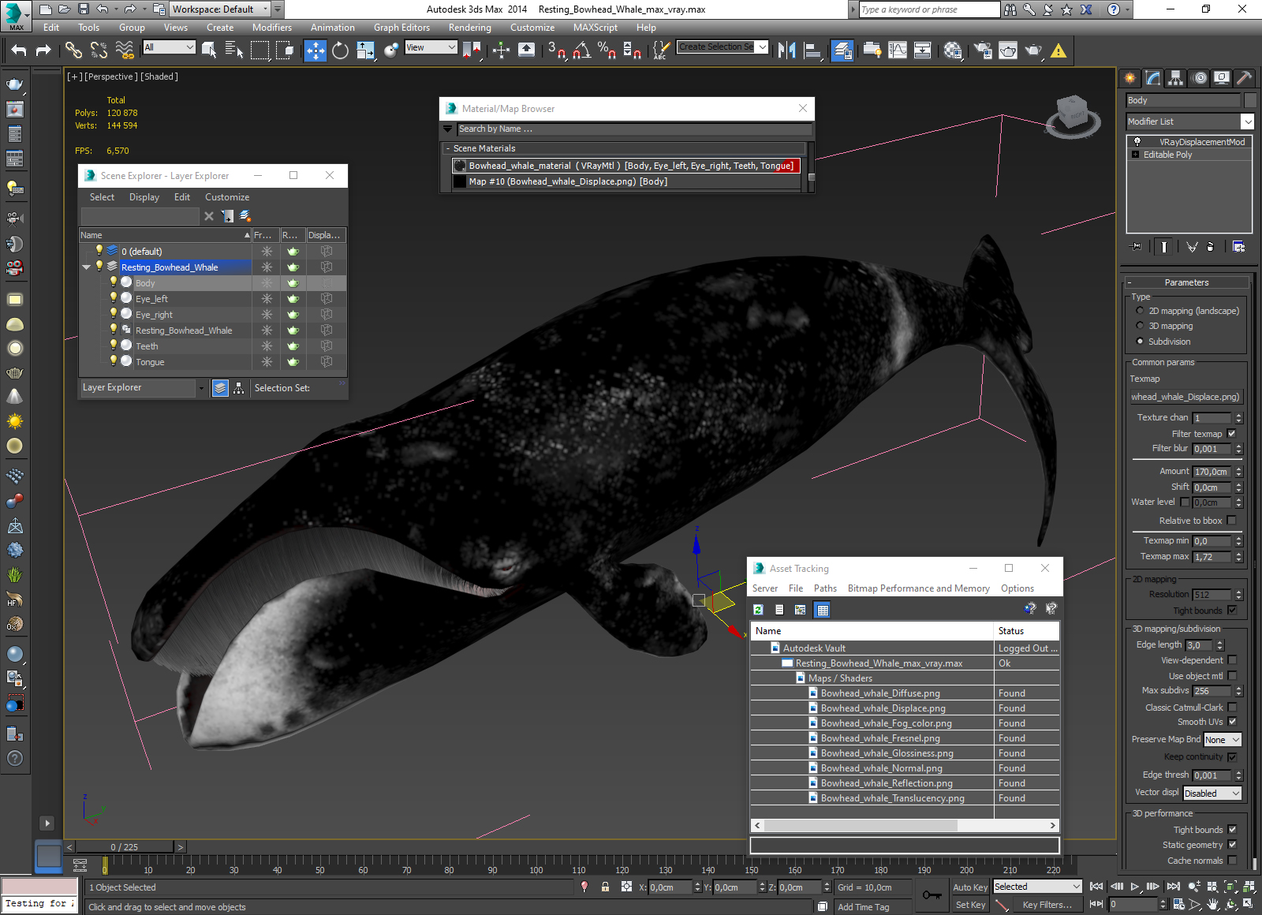This screenshot has height=915, width=1262.
Task: Click the Undo arrow in main toolbar
Action: (x=19, y=50)
